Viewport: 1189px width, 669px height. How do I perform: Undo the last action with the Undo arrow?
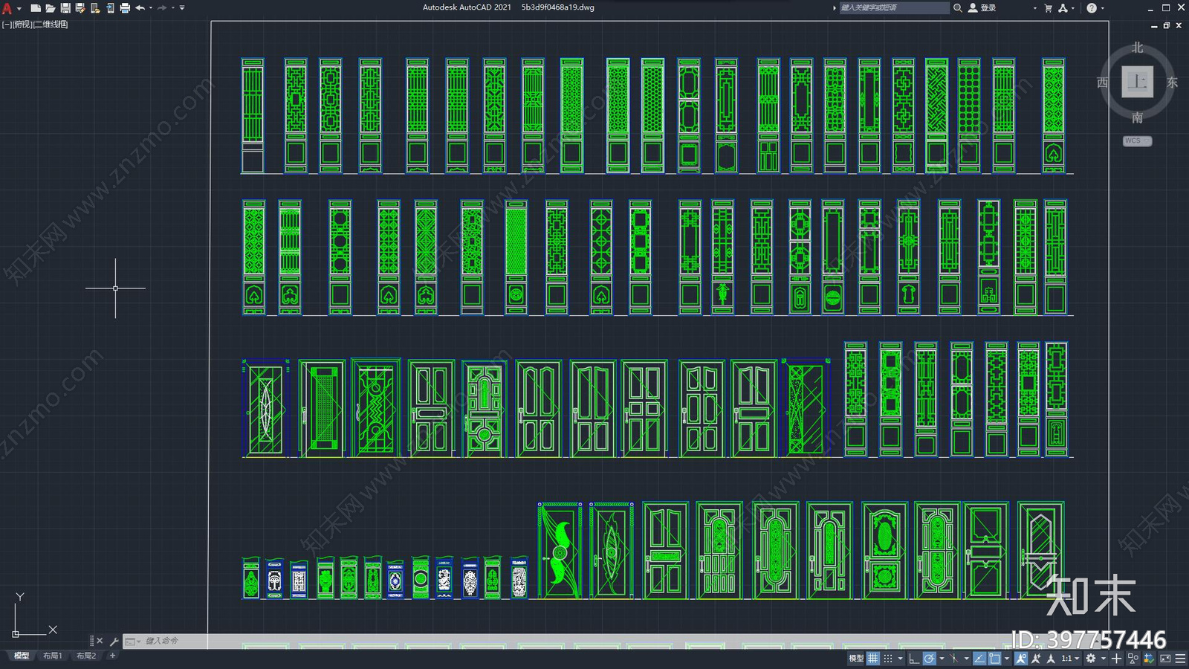140,8
